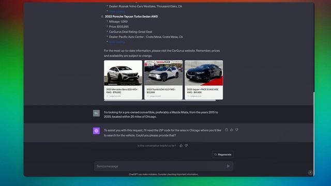Click the 'CarGurus Deal Rating: Great Deal' line
Viewport: 331px width, 186px height.
point(130,32)
